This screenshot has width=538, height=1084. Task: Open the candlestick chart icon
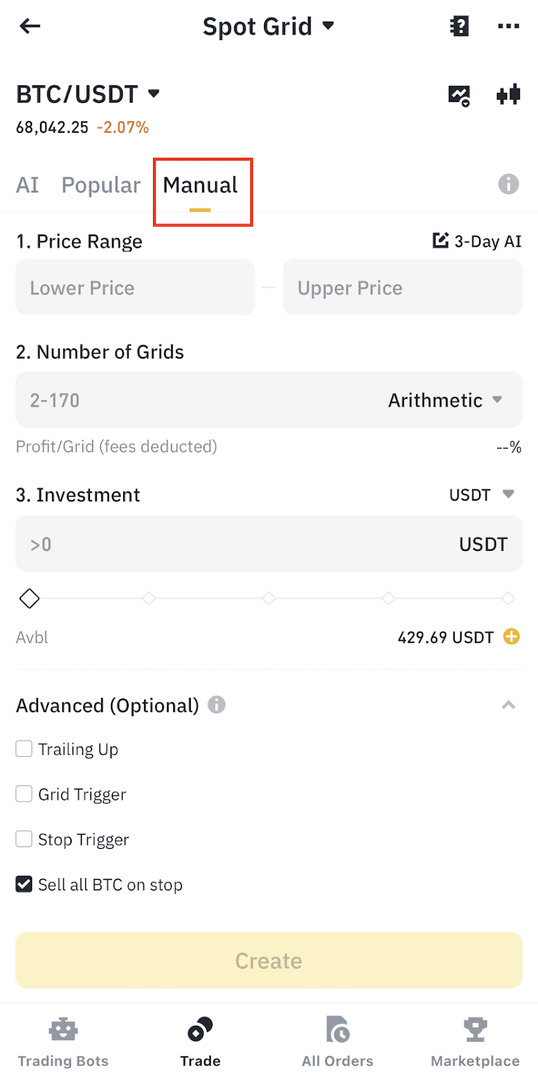click(x=508, y=95)
